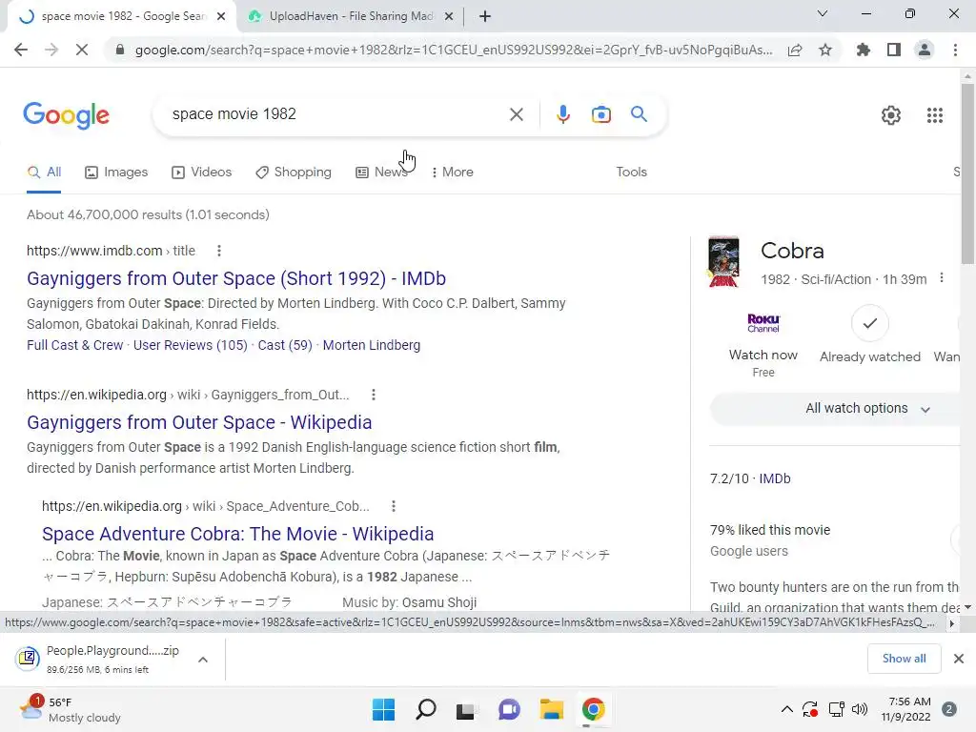Start a voice search with the microphone

pos(562,114)
